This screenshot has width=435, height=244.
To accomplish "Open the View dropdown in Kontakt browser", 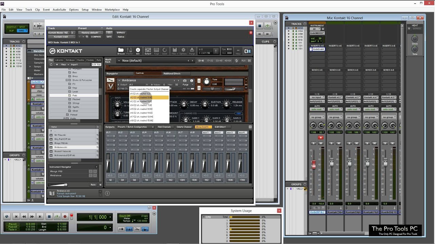I will 65,64.
